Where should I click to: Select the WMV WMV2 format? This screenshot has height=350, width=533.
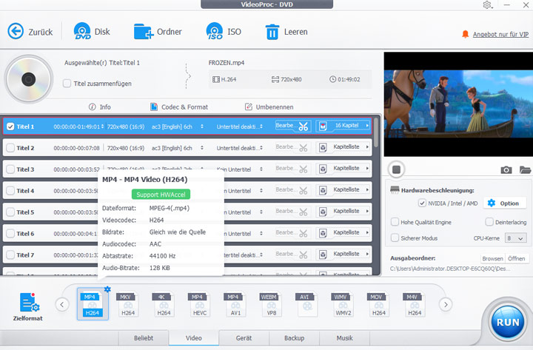(343, 304)
